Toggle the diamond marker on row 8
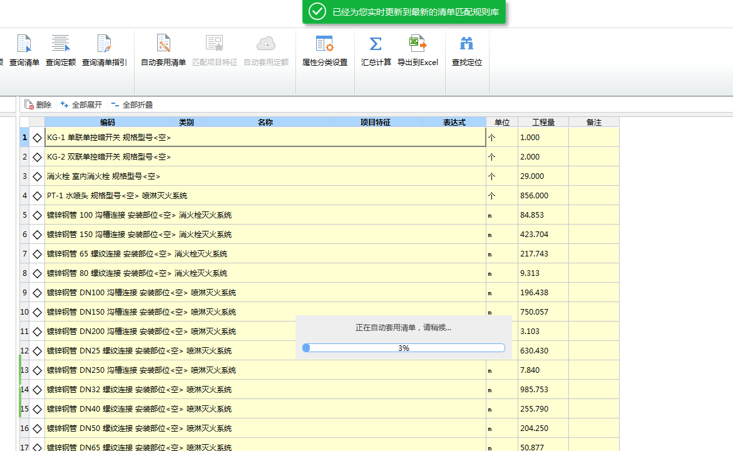Screen dimensions: 733x451 (37, 273)
